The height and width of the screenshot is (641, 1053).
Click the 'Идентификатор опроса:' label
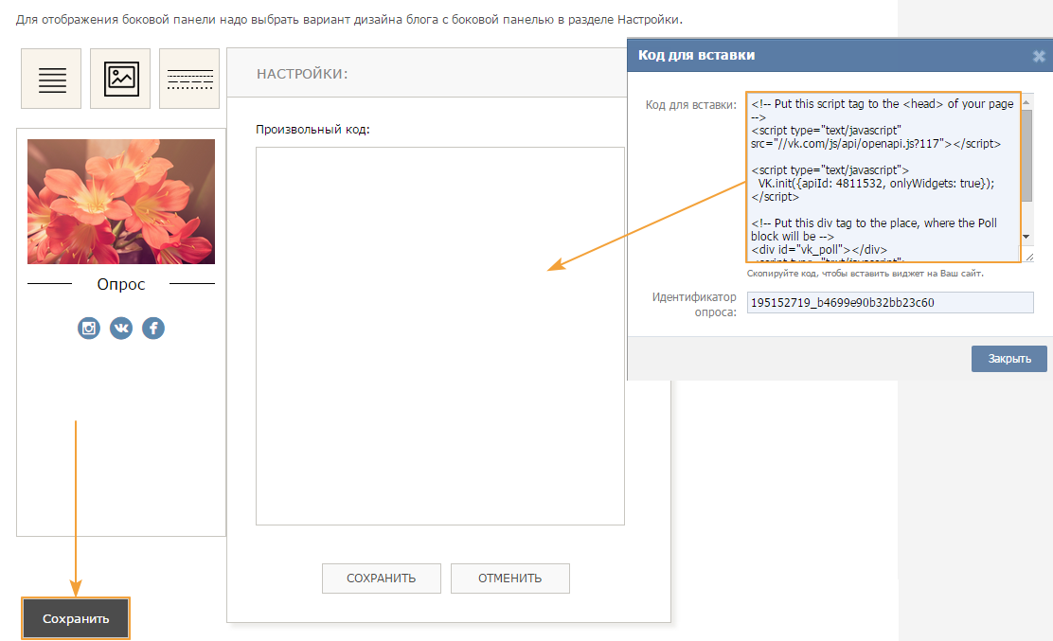[694, 305]
